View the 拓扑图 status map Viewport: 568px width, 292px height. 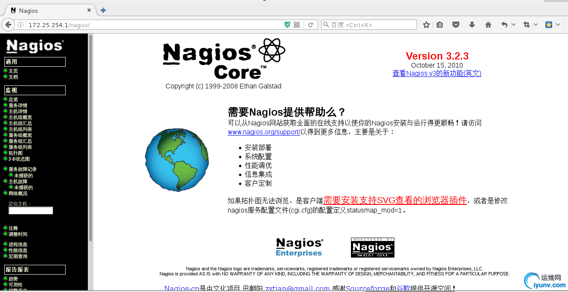pos(15,153)
